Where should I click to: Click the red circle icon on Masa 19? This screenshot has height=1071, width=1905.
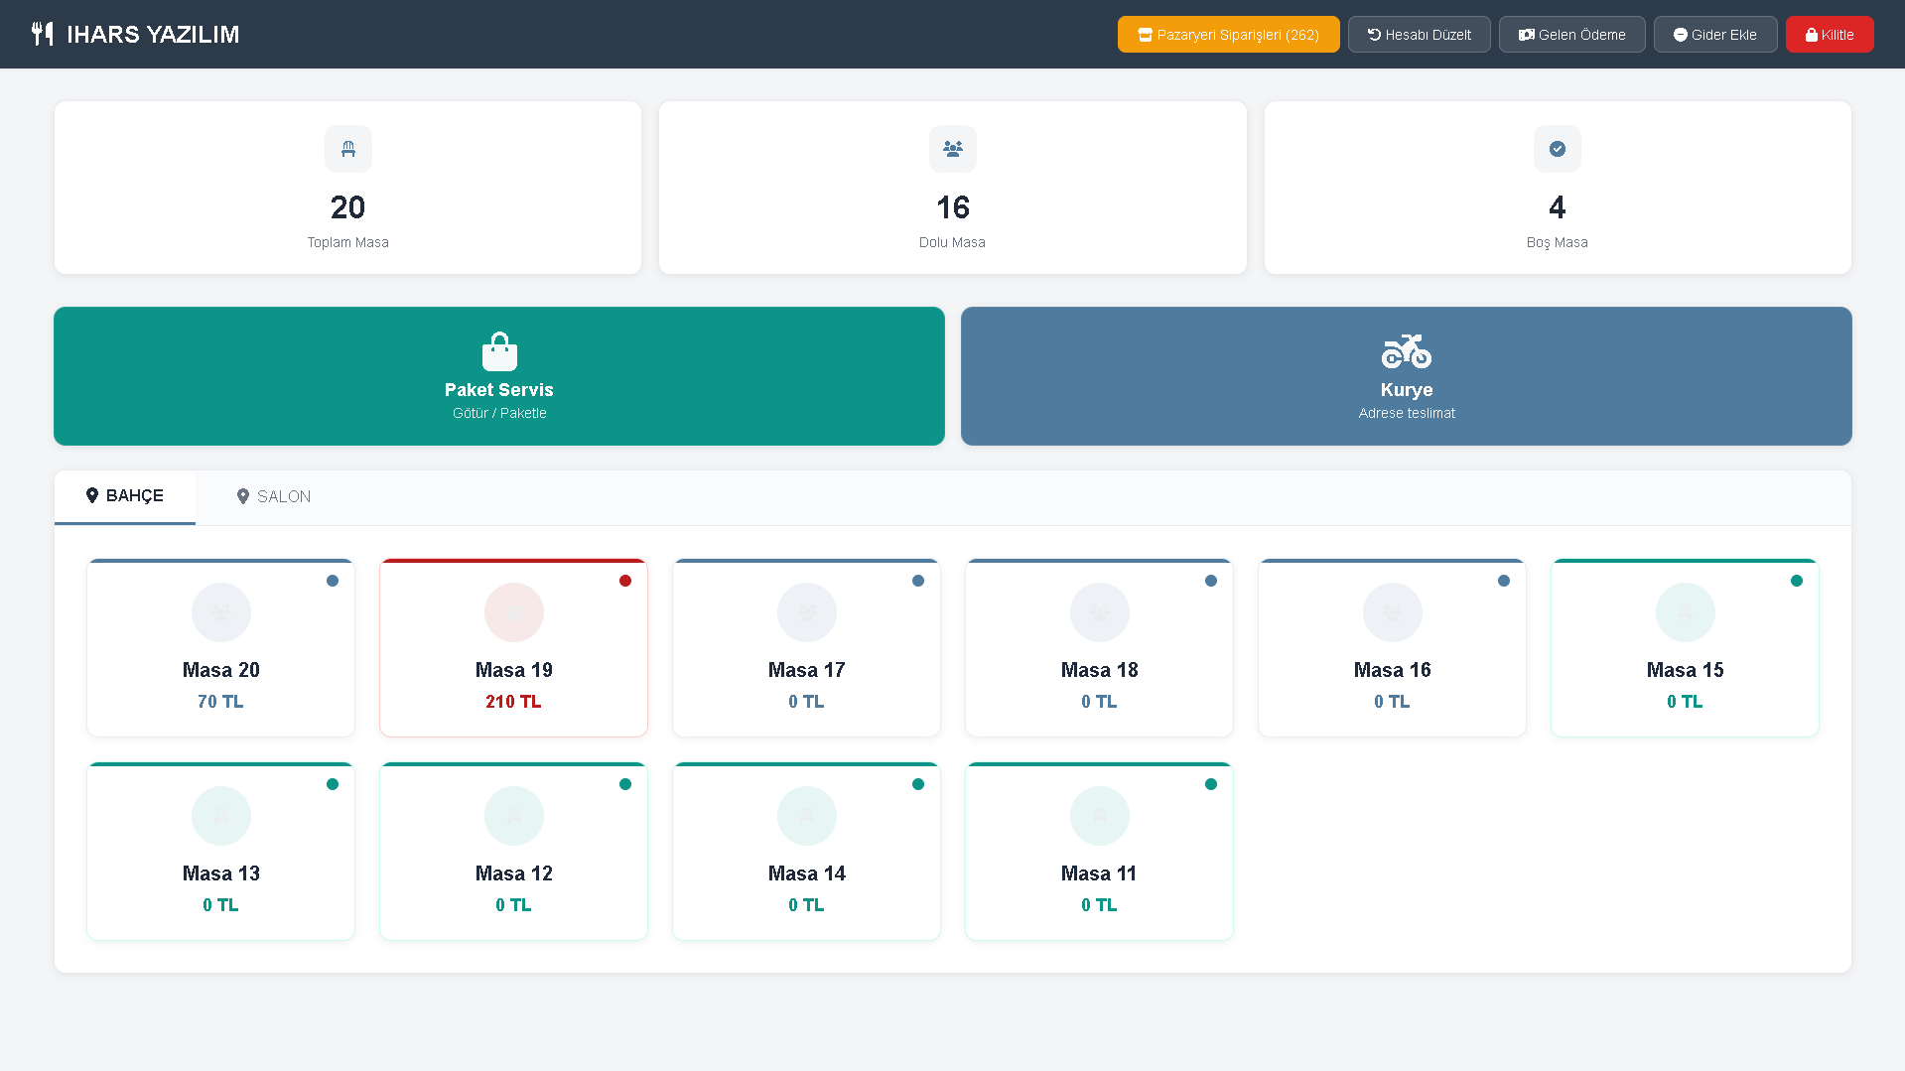click(513, 612)
